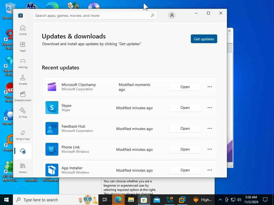Open Microsoft Edge from taskbar
The image size is (274, 205).
pos(118,200)
